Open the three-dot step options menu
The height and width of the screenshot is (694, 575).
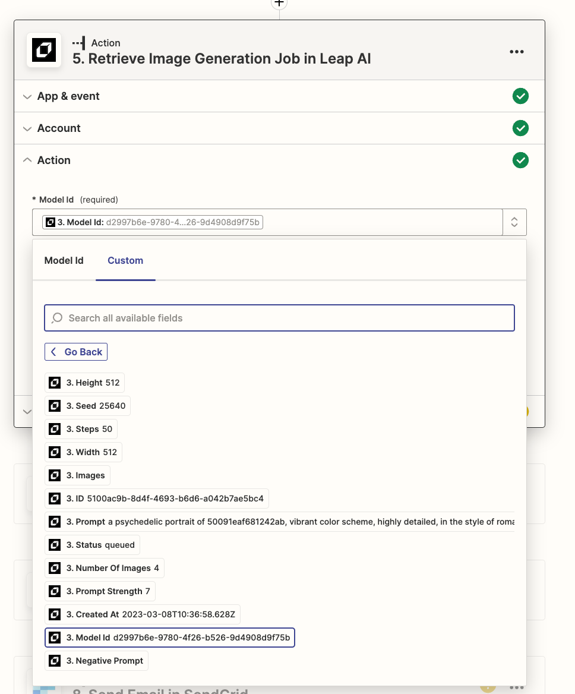(x=517, y=52)
